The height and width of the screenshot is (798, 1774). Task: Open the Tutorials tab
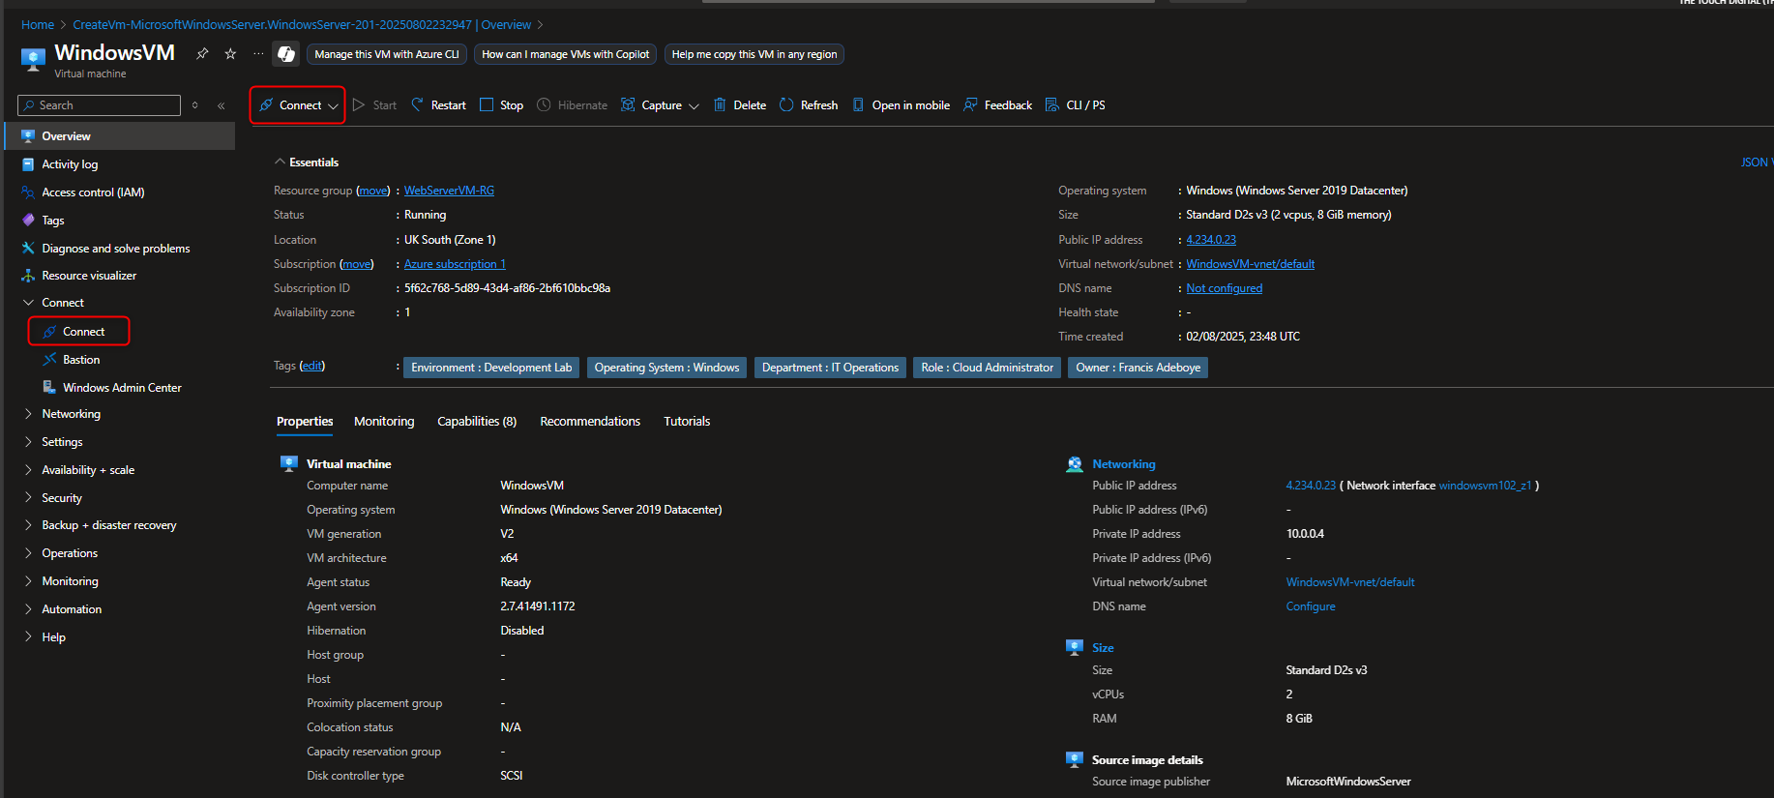687,422
